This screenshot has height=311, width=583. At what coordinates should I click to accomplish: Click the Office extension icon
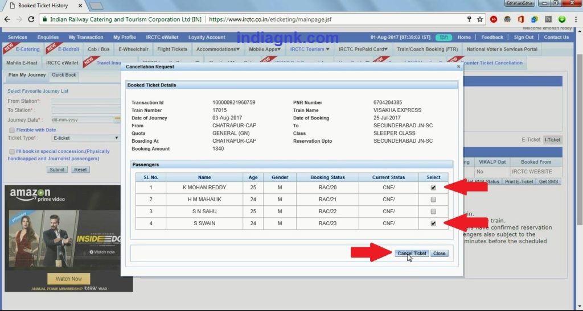tap(520, 19)
